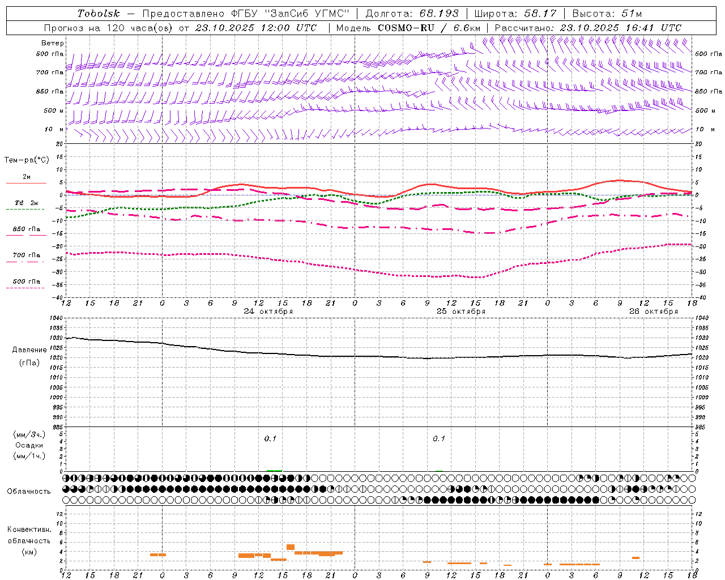Click the "Осадки" precipitation label
The image size is (725, 580).
coord(29,445)
